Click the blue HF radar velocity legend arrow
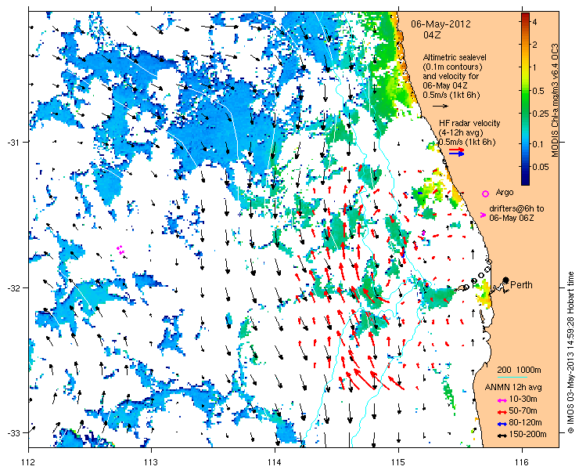The width and height of the screenshot is (579, 470). (x=457, y=154)
